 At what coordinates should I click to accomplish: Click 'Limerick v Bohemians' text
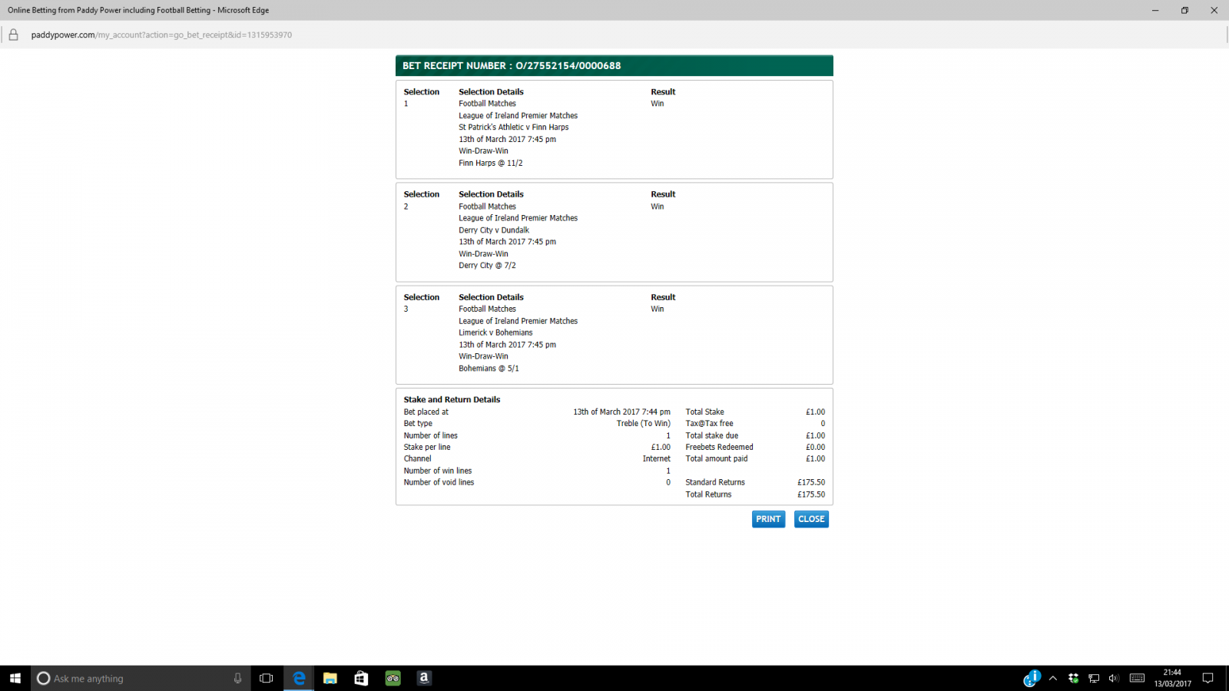495,332
